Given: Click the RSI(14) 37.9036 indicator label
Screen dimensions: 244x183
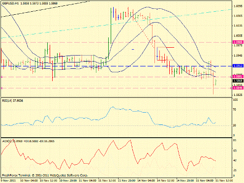Looking at the screenshot, I should [13, 101].
